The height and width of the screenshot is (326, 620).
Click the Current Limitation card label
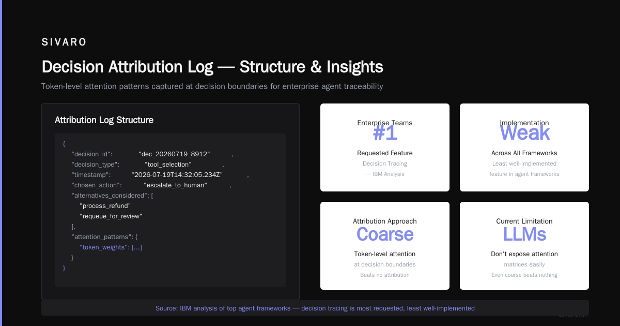[x=524, y=221]
